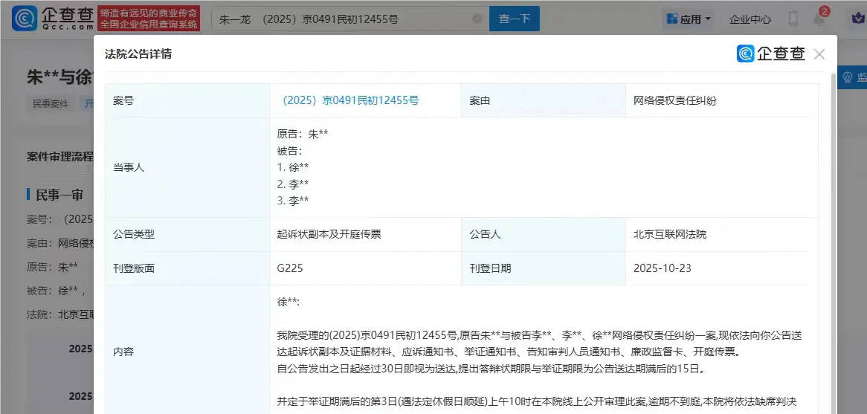867x414 pixels.
Task: Click the 企查查 logo inside the dialog
Action: (x=771, y=54)
